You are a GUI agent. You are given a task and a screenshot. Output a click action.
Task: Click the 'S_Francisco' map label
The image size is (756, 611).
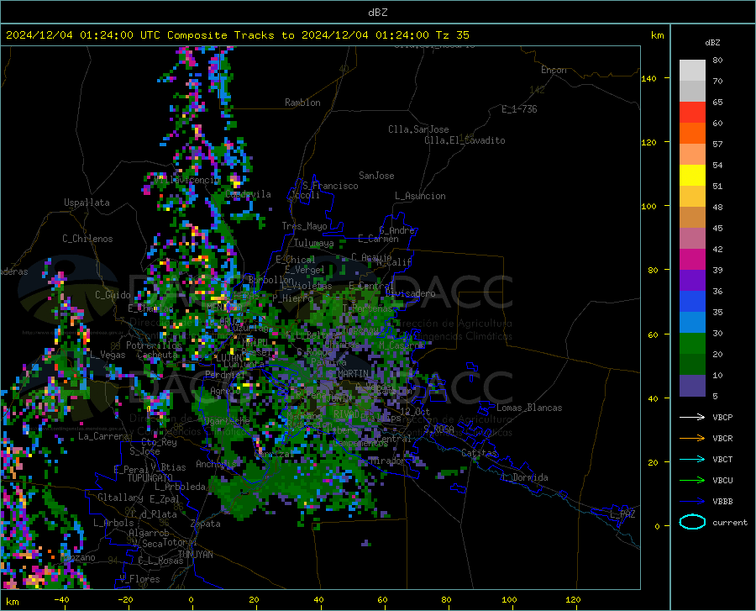coord(330,186)
